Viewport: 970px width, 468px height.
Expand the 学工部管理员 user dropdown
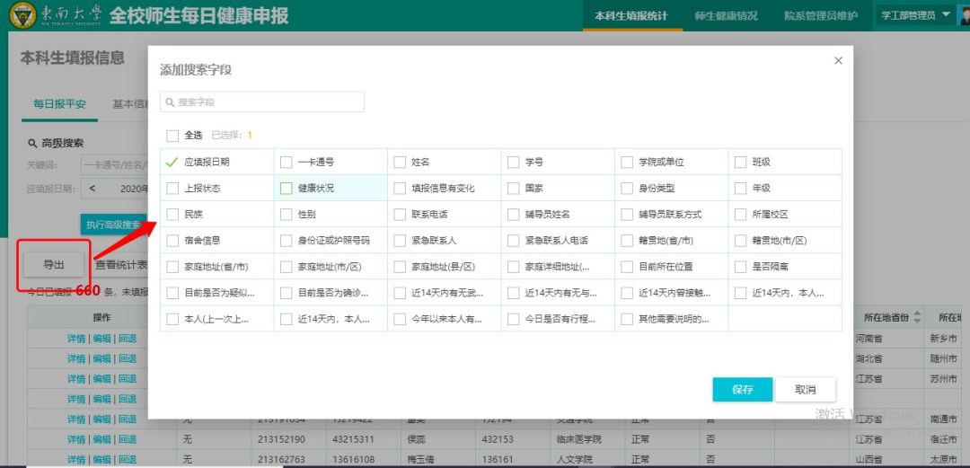(915, 15)
